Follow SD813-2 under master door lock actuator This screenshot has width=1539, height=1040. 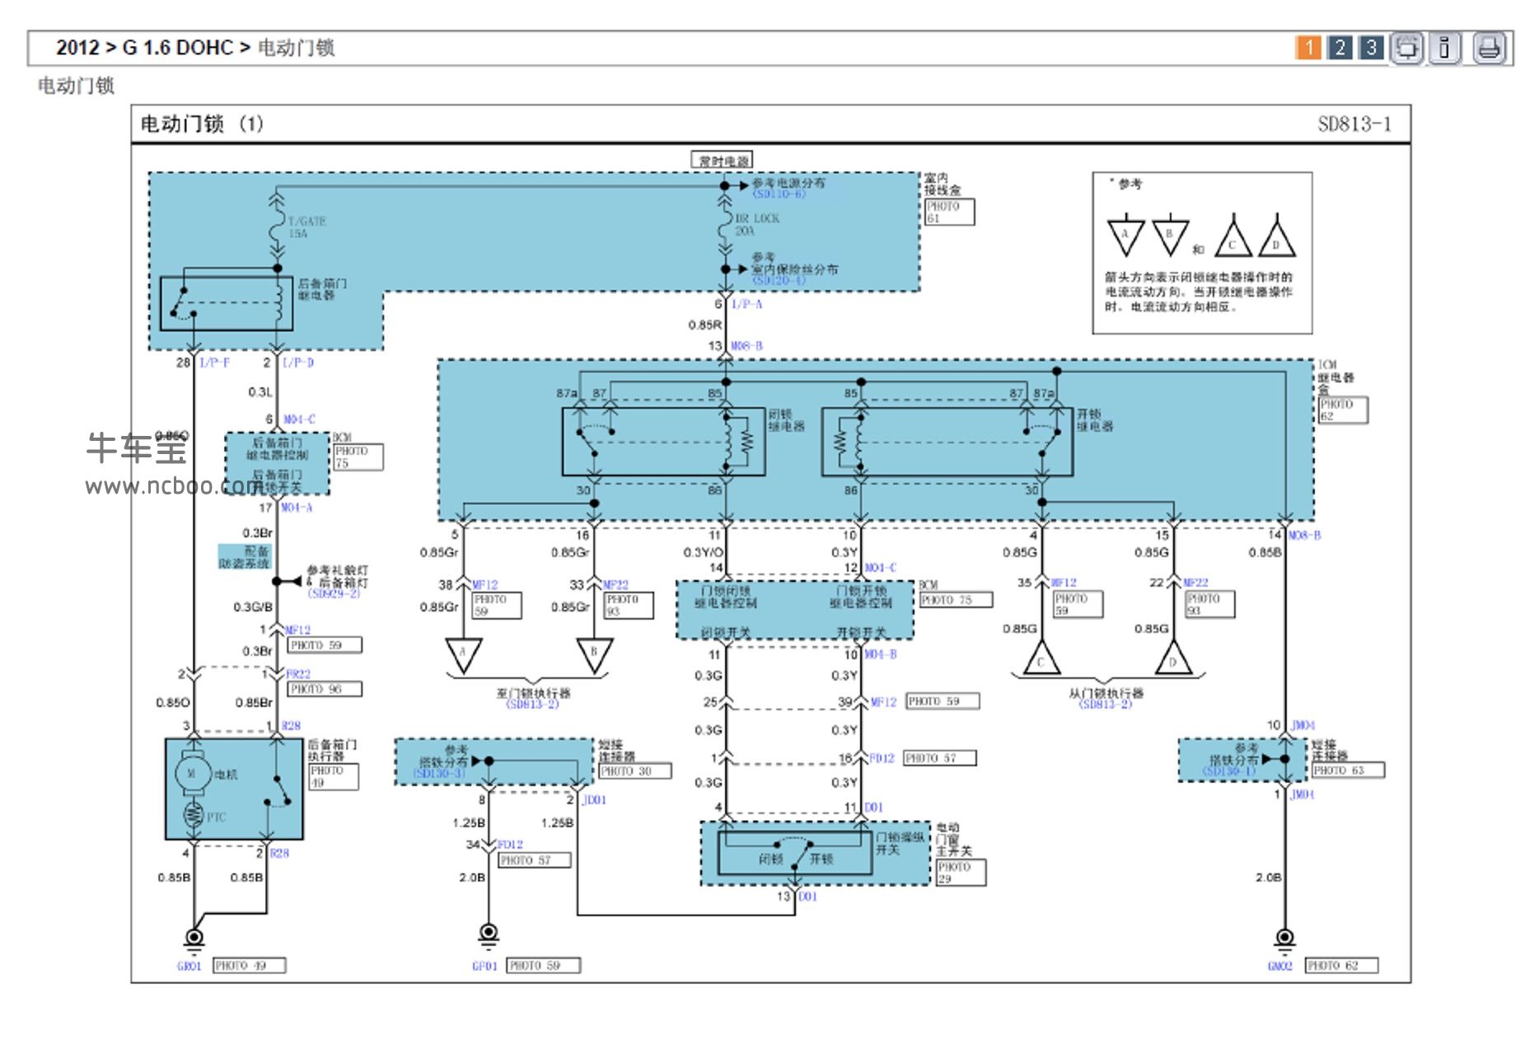(533, 705)
